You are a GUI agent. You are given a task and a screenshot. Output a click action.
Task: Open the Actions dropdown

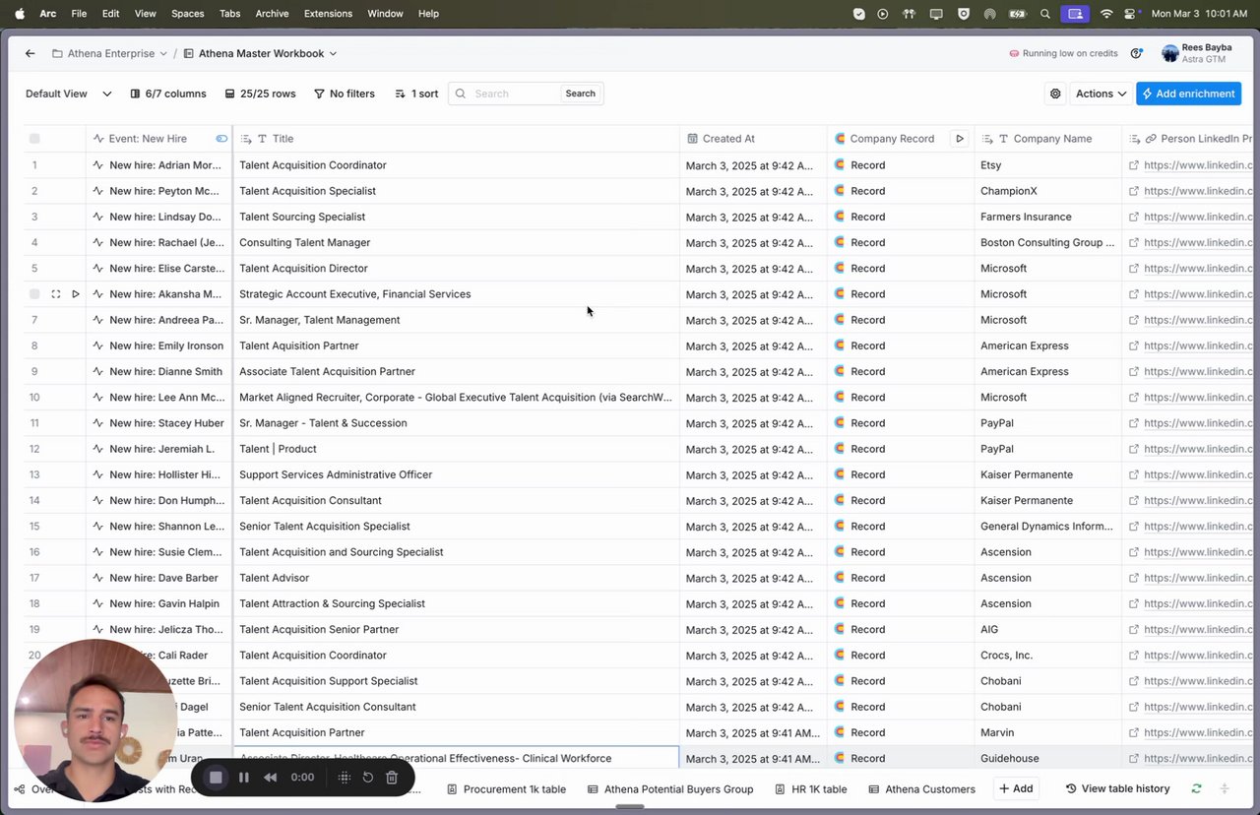[1101, 94]
